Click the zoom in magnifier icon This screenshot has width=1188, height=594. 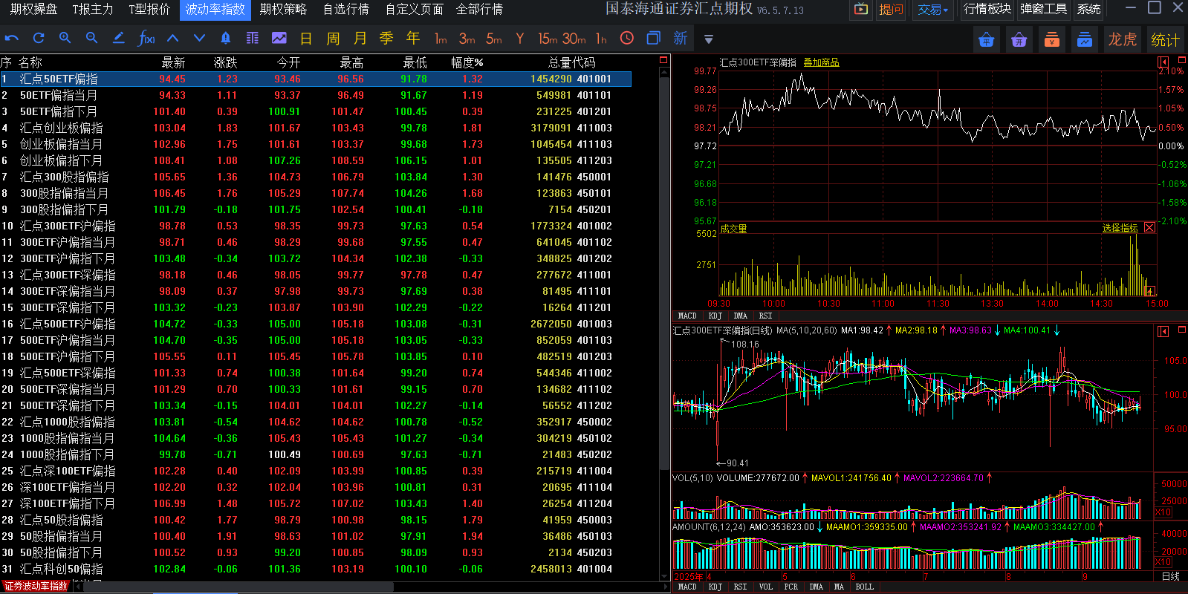coord(65,38)
